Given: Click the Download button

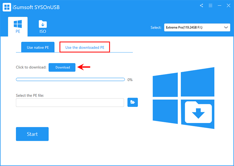Looking at the screenshot, I should coord(62,68).
